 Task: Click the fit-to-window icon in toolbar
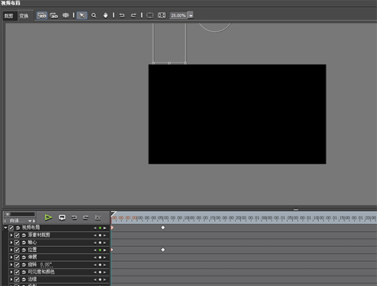[x=161, y=16]
